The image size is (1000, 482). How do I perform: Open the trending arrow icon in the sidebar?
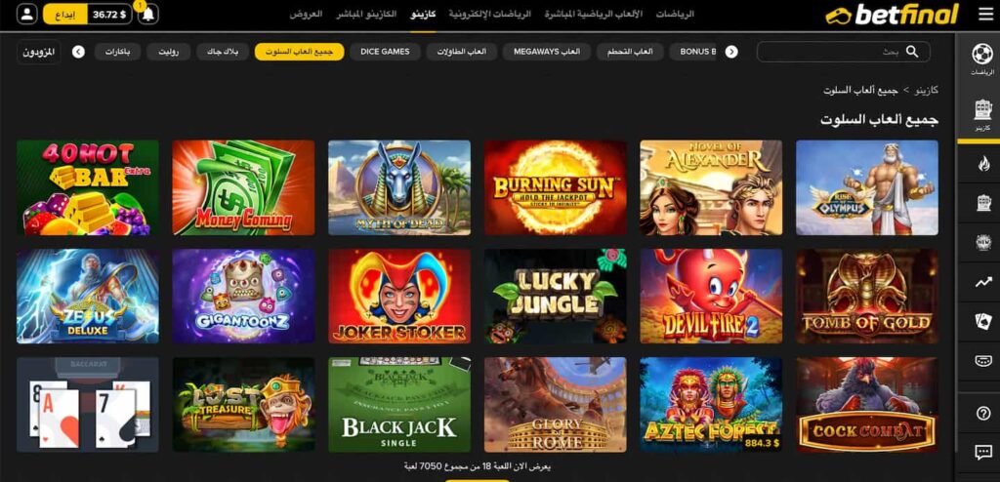point(982,282)
